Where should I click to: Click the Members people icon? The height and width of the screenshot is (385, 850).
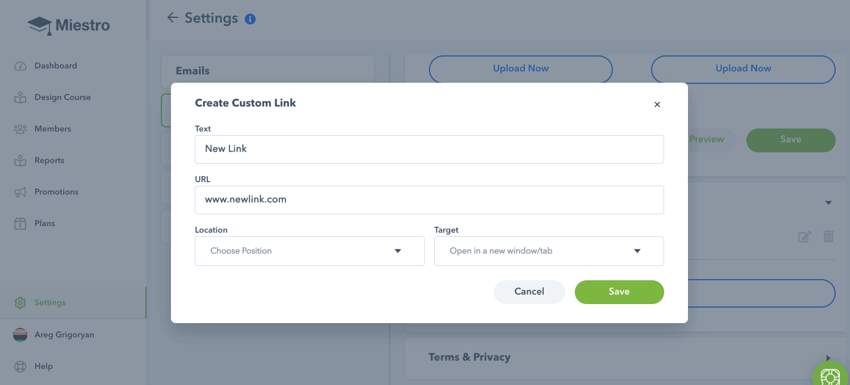[20, 129]
